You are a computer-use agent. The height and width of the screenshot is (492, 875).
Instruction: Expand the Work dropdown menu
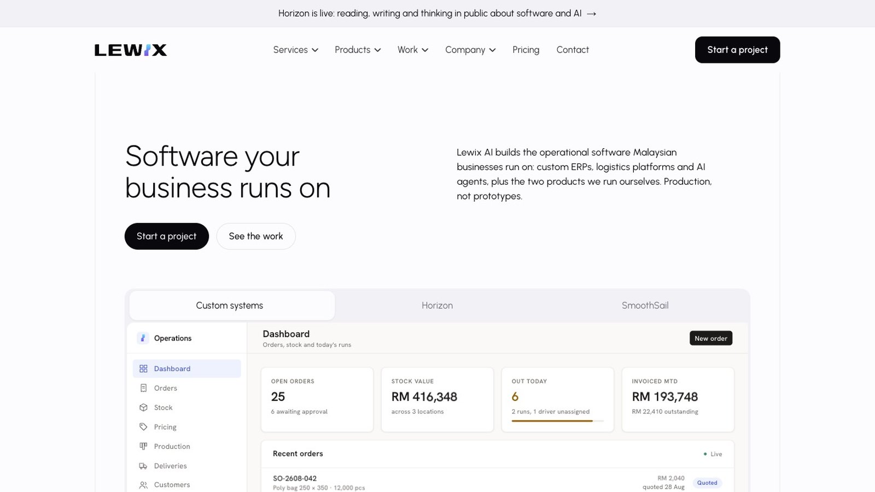pyautogui.click(x=413, y=50)
